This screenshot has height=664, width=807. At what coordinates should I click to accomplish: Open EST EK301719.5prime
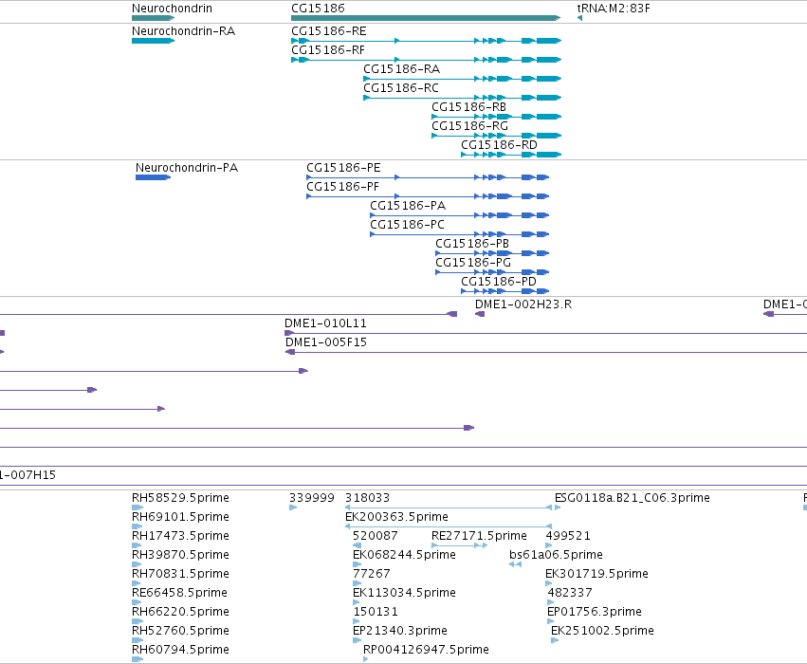[x=596, y=574]
